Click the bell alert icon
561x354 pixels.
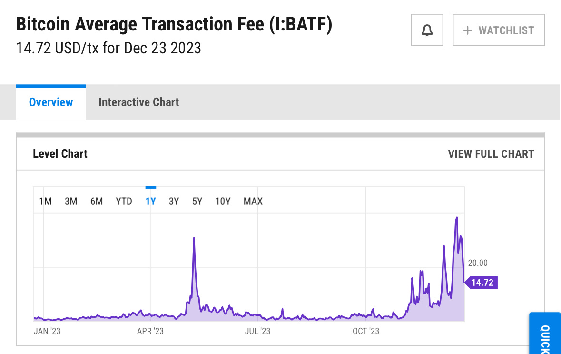click(x=427, y=30)
